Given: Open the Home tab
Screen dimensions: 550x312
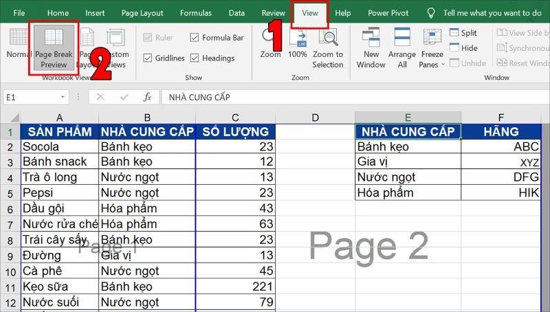Looking at the screenshot, I should click(x=58, y=13).
